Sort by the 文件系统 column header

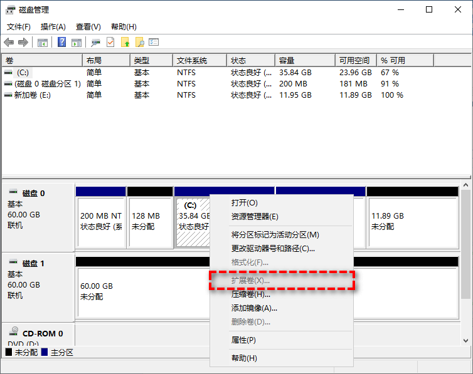192,61
